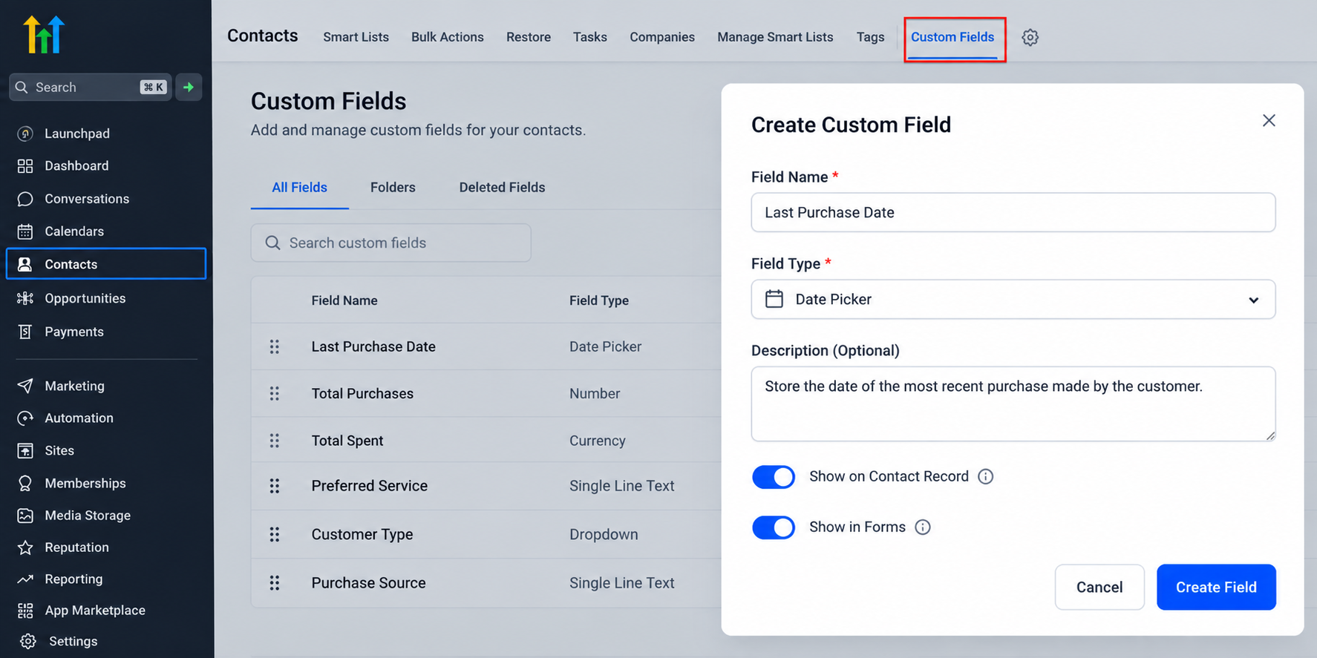The width and height of the screenshot is (1317, 658).
Task: Open Automation in the sidebar
Action: pos(79,418)
